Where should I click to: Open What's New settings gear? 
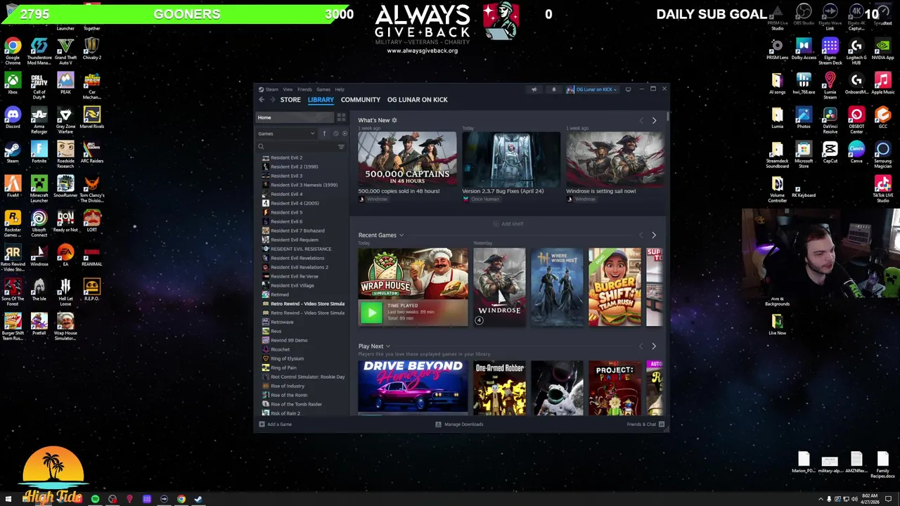coord(394,120)
